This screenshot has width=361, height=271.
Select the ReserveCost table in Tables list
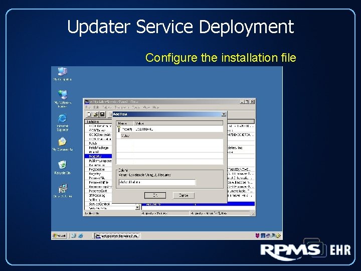(x=98, y=191)
